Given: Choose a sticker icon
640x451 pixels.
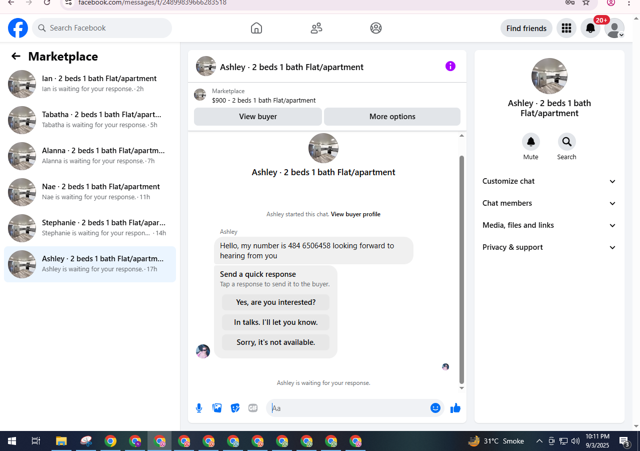Looking at the screenshot, I should point(235,408).
